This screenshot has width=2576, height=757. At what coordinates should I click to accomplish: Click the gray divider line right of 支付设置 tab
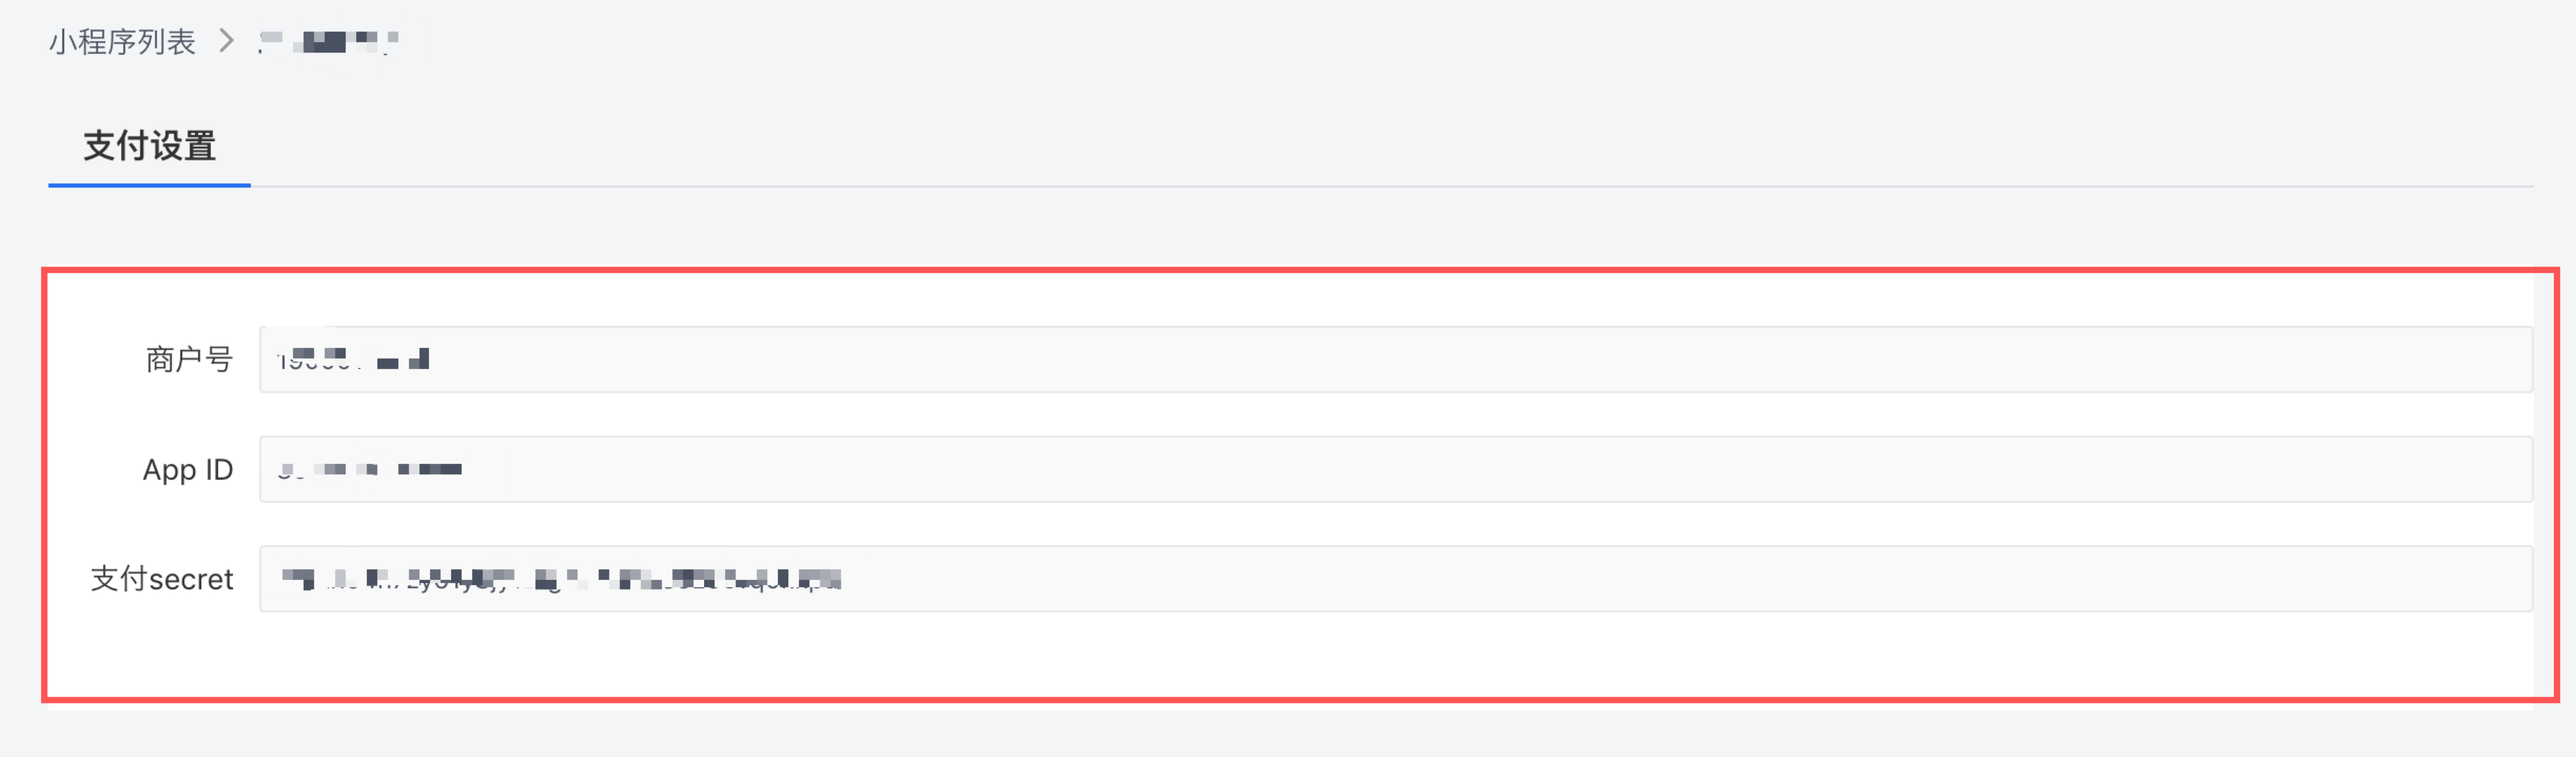coord(1392,186)
